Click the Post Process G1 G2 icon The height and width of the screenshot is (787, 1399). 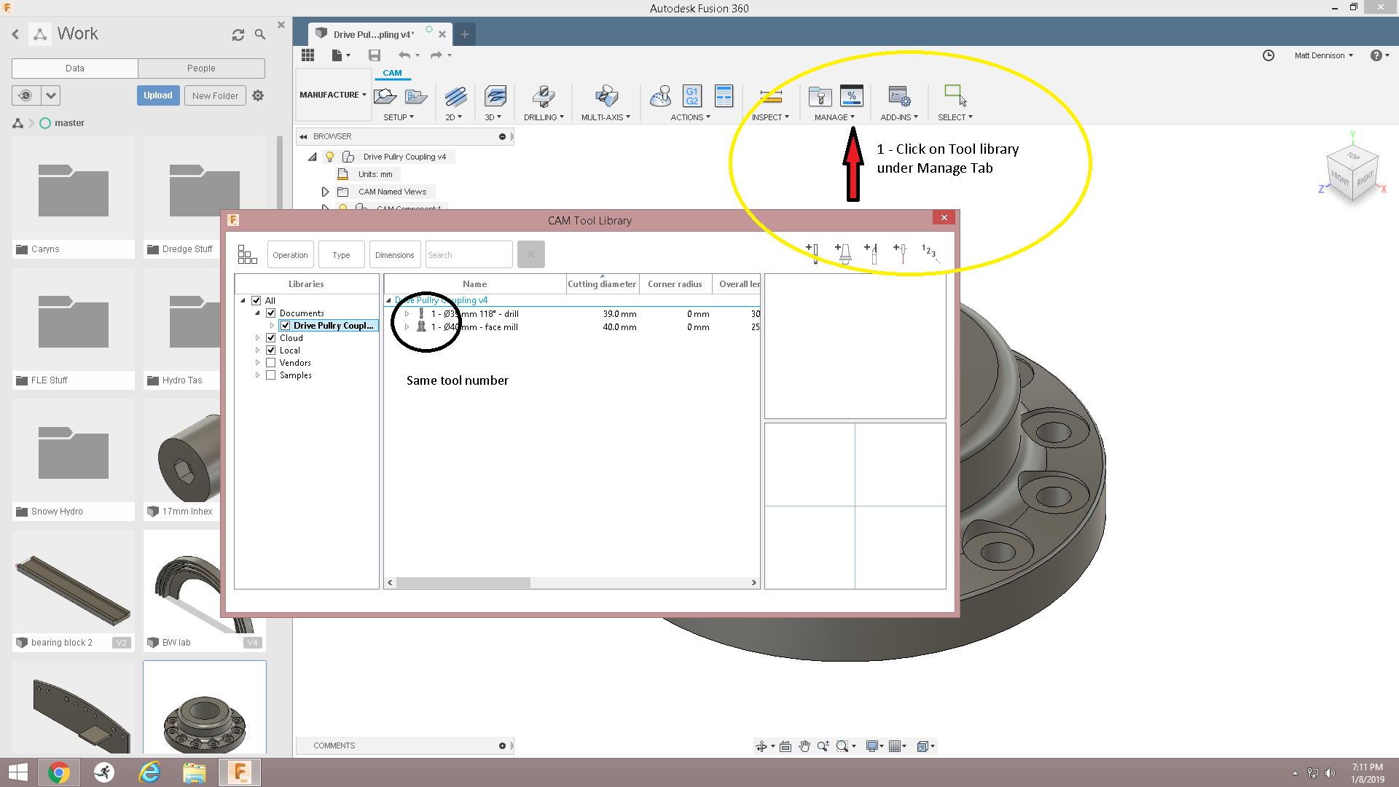691,96
